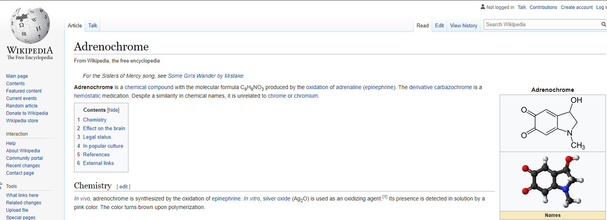Jump to Effect on the brain section
Screen dimensions: 607x220
click(x=104, y=128)
